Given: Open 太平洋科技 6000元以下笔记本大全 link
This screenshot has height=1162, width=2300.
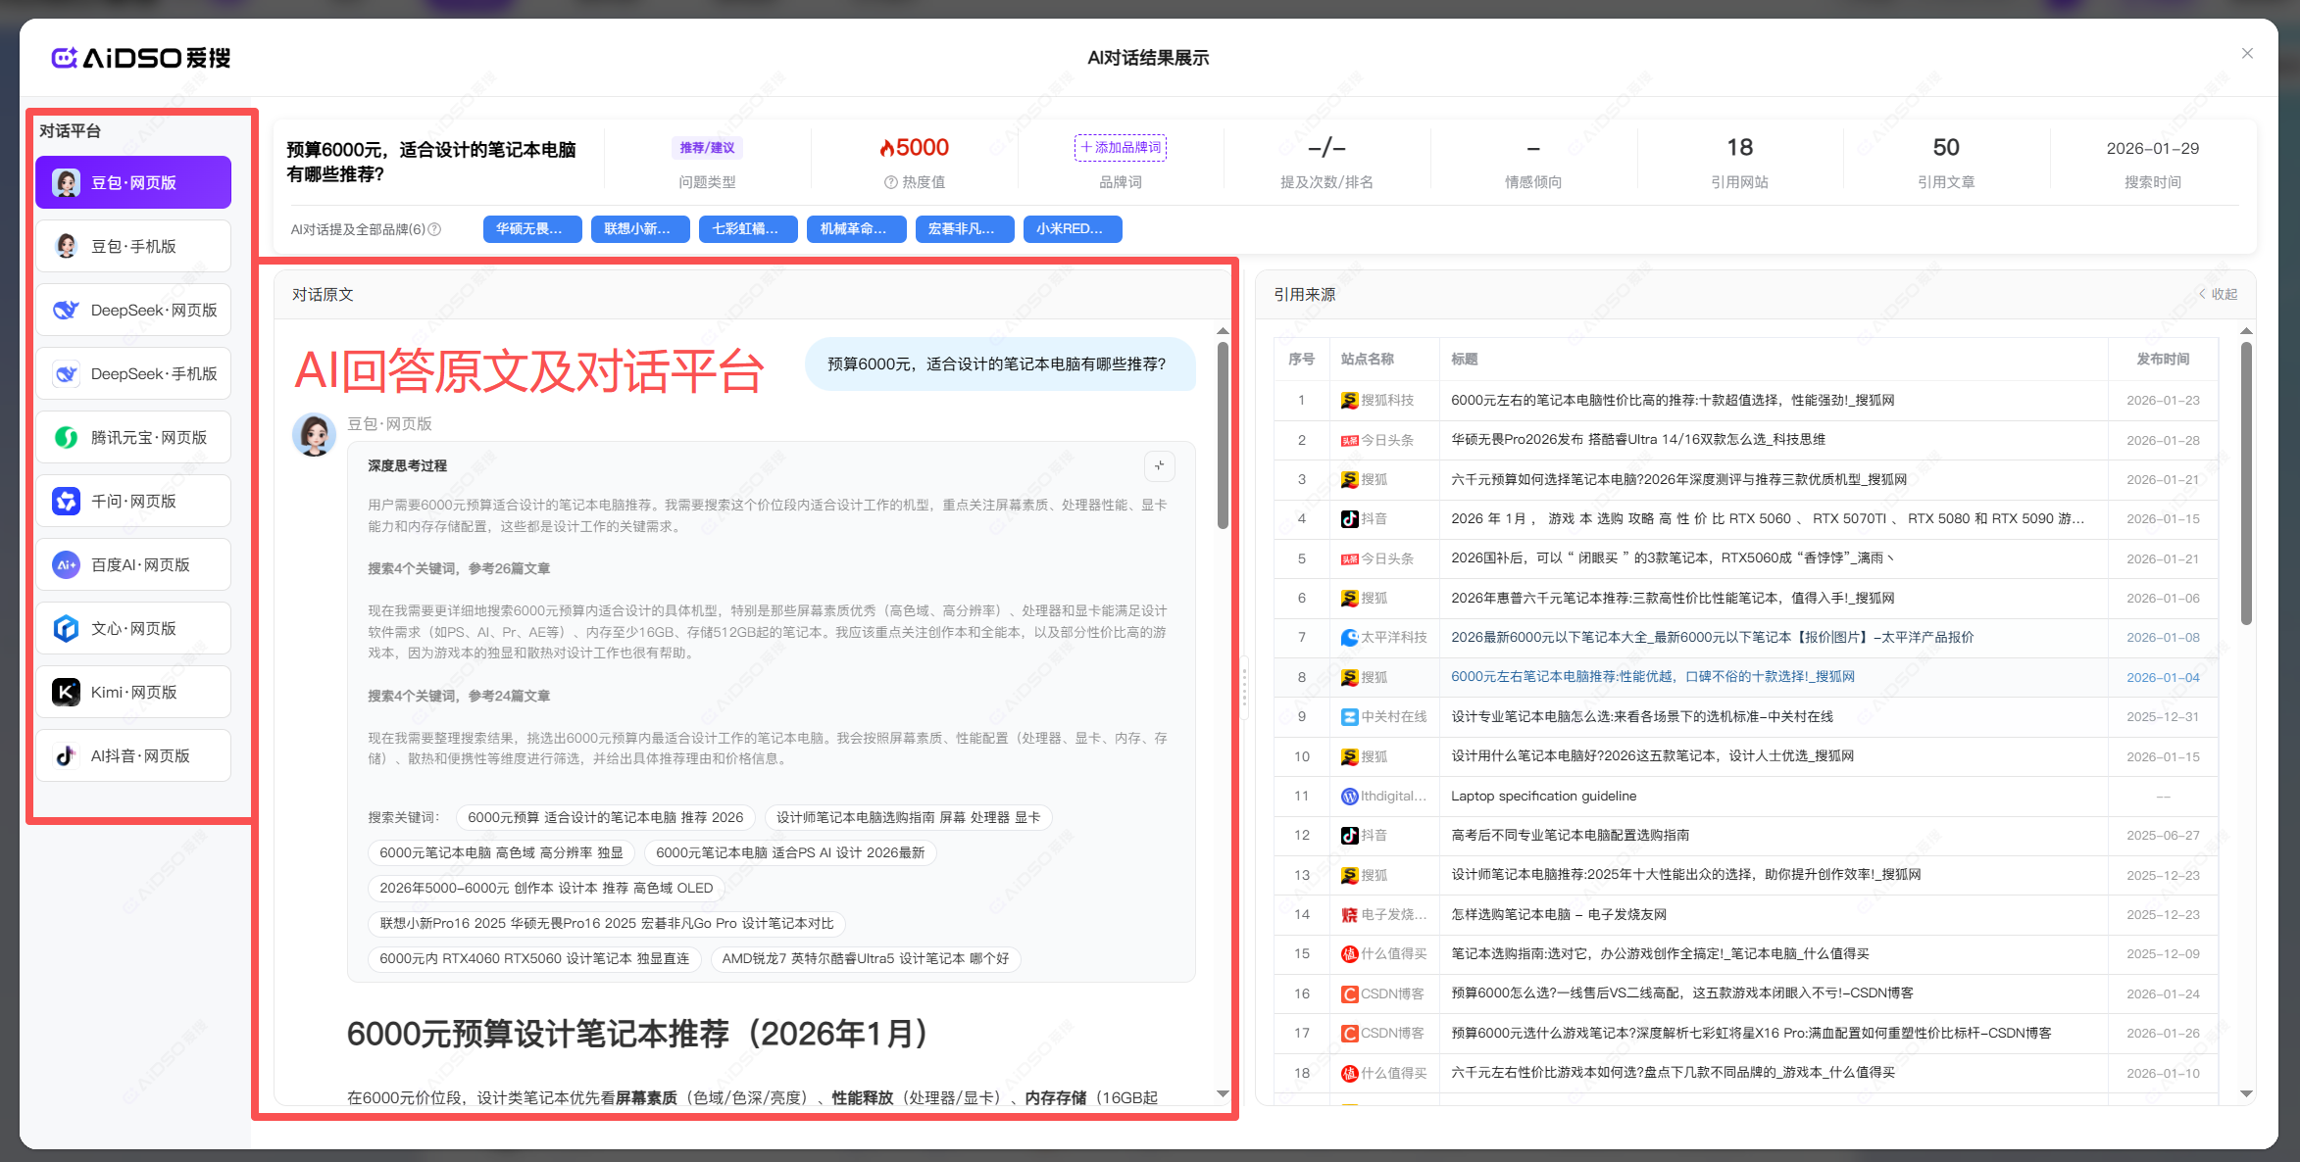Looking at the screenshot, I should tap(1712, 638).
